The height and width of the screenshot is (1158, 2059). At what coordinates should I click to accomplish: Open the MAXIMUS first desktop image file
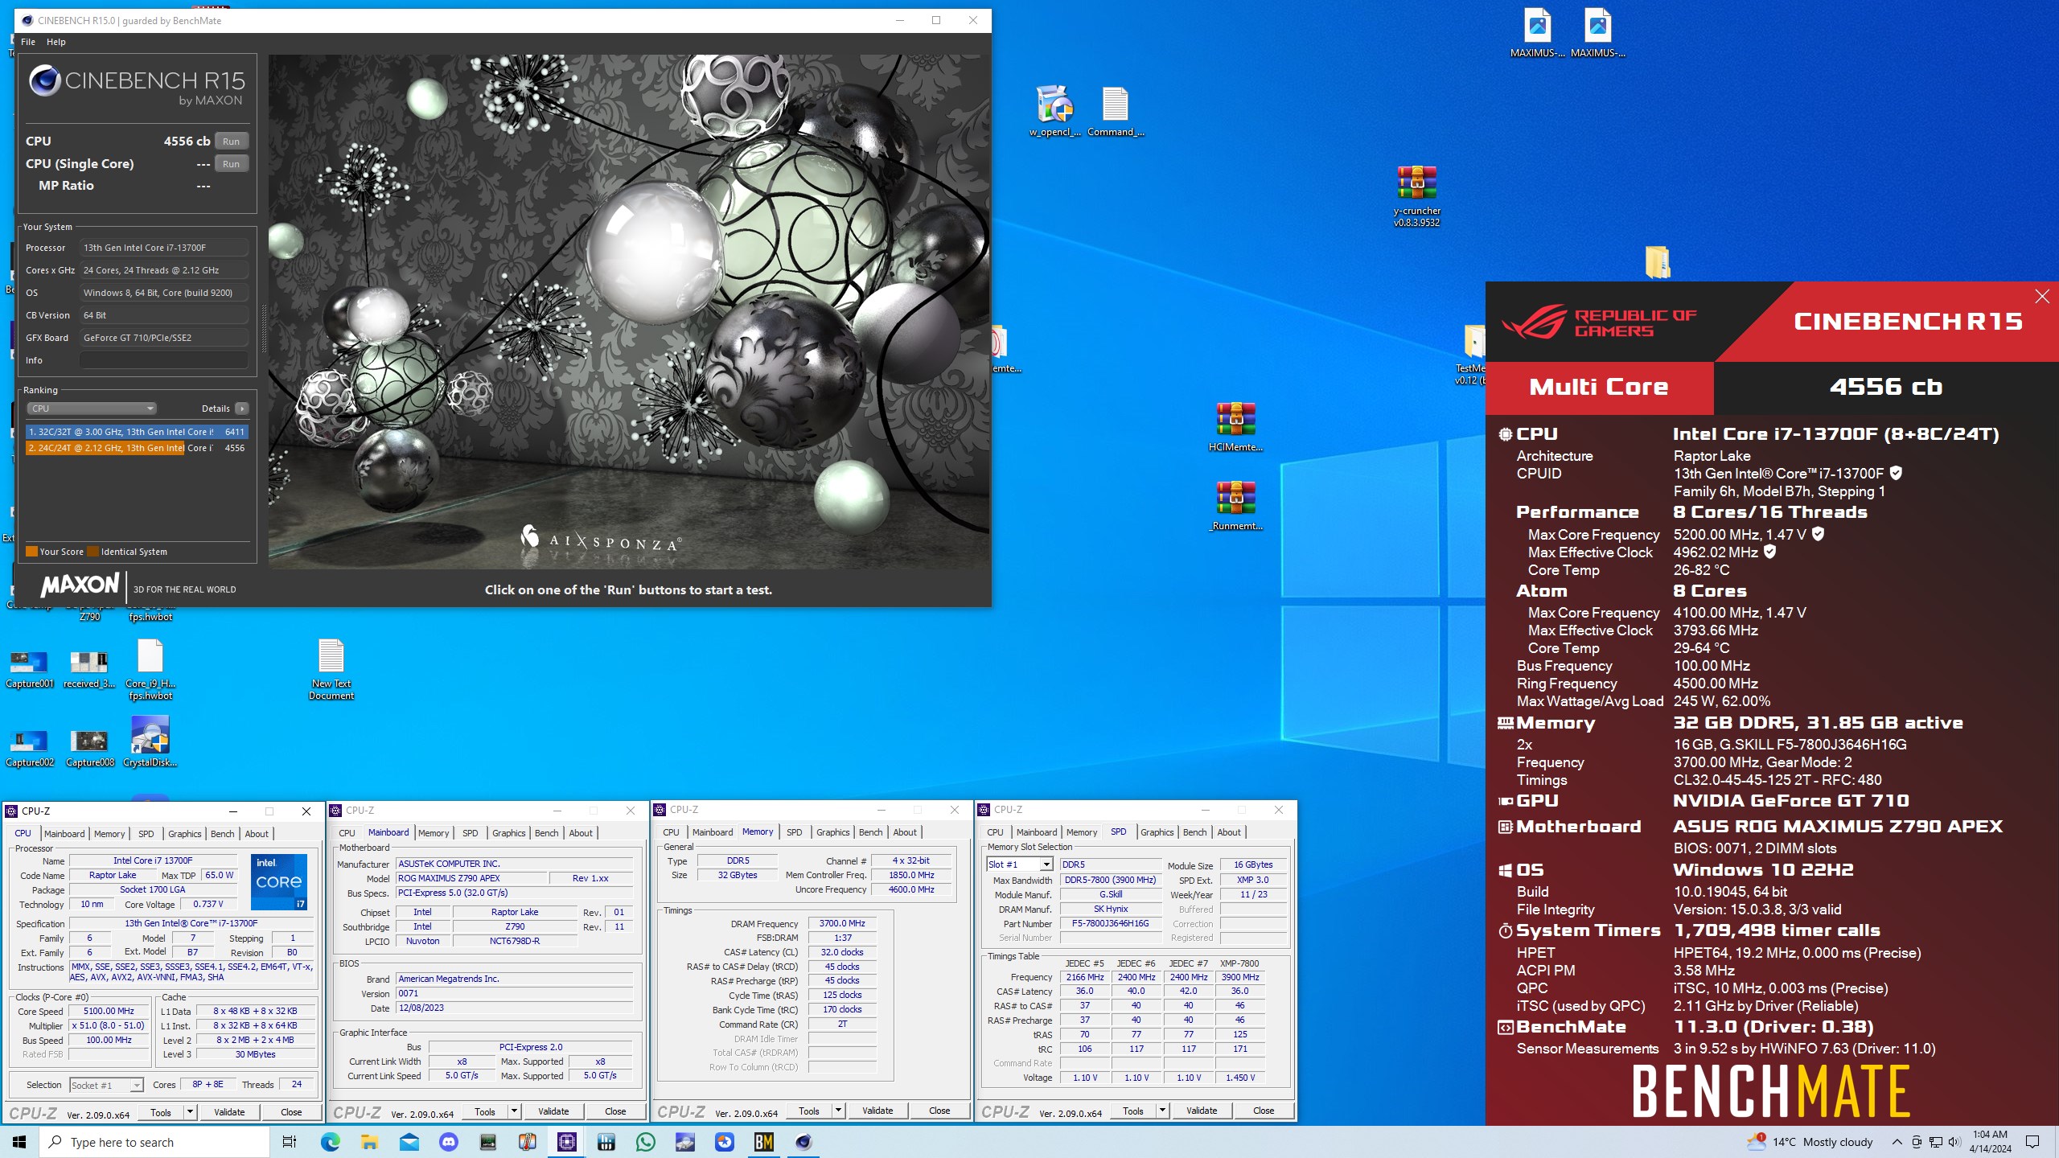(x=1537, y=32)
